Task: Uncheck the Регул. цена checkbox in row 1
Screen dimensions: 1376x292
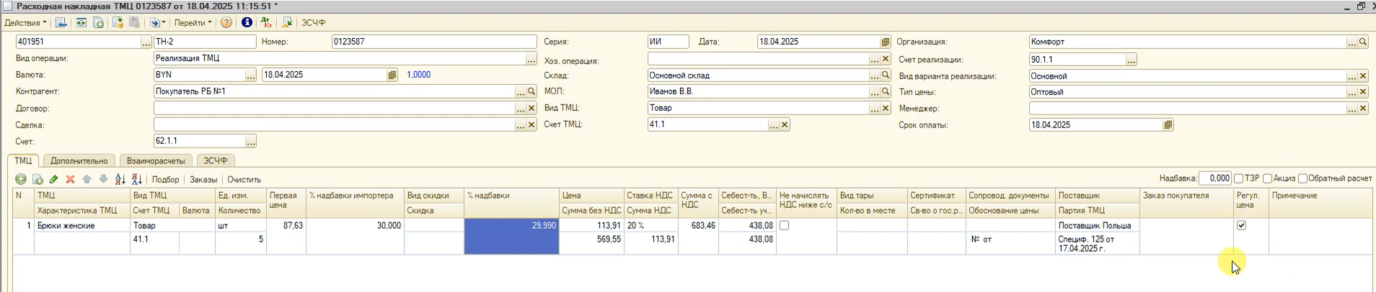Action: point(1241,225)
